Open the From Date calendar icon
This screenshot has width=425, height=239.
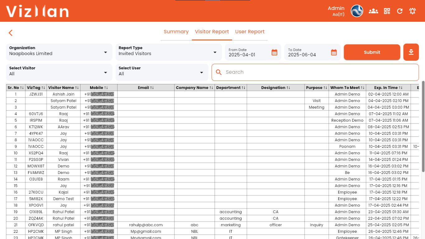(274, 52)
